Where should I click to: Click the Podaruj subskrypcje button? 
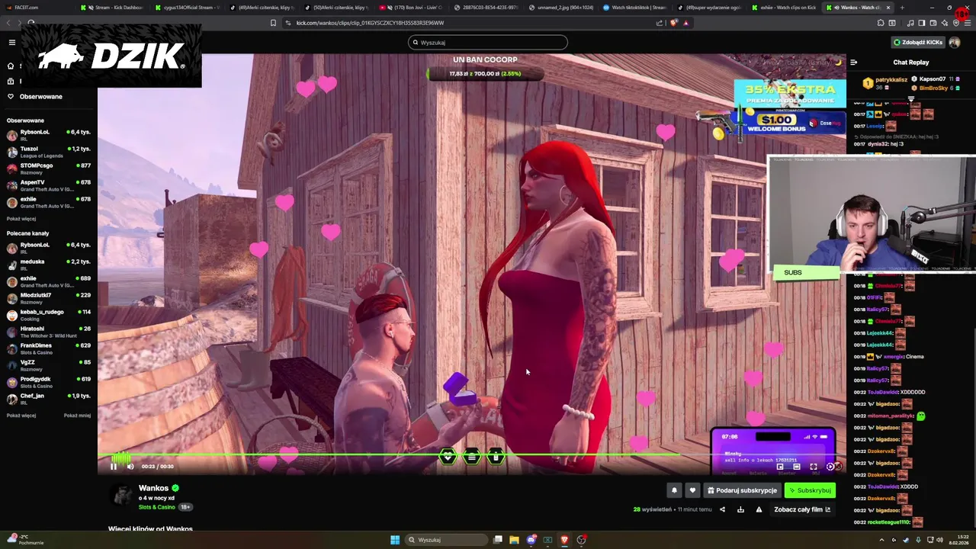742,490
